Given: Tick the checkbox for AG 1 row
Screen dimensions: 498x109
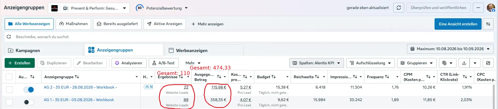Looking at the screenshot, I should click(x=9, y=102).
